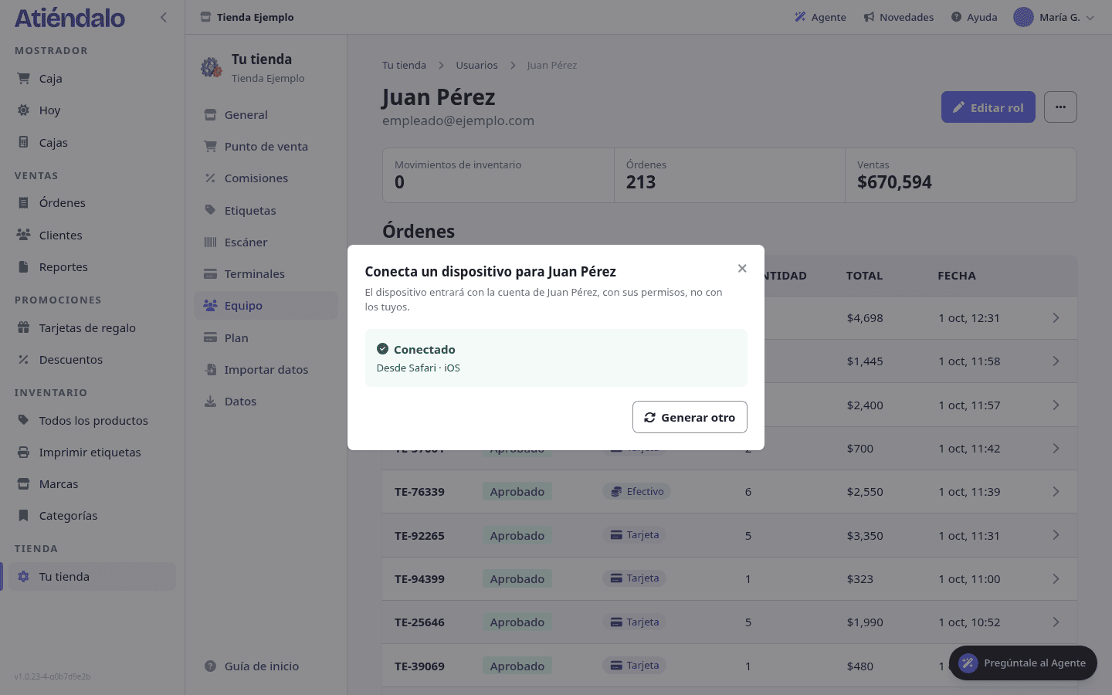Open Etiquetas settings tag icon

click(x=210, y=210)
